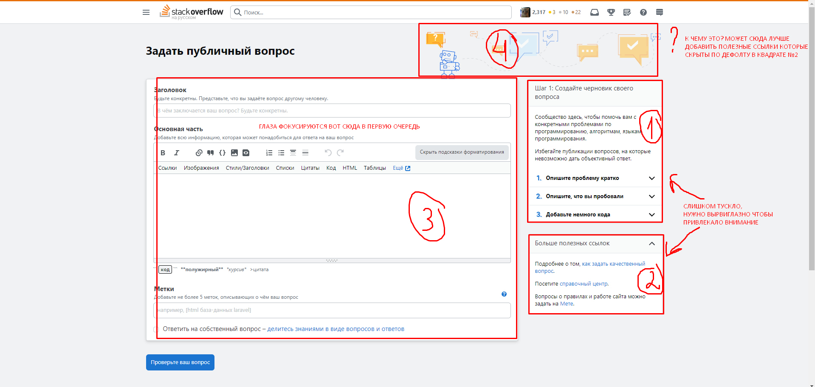Open the 'Цитаты' formatting help tab
Viewport: 815px width, 387px height.
coord(310,168)
